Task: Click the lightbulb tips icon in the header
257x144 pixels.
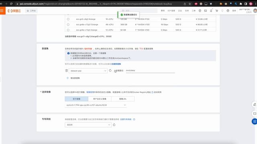Action: pos(222,11)
